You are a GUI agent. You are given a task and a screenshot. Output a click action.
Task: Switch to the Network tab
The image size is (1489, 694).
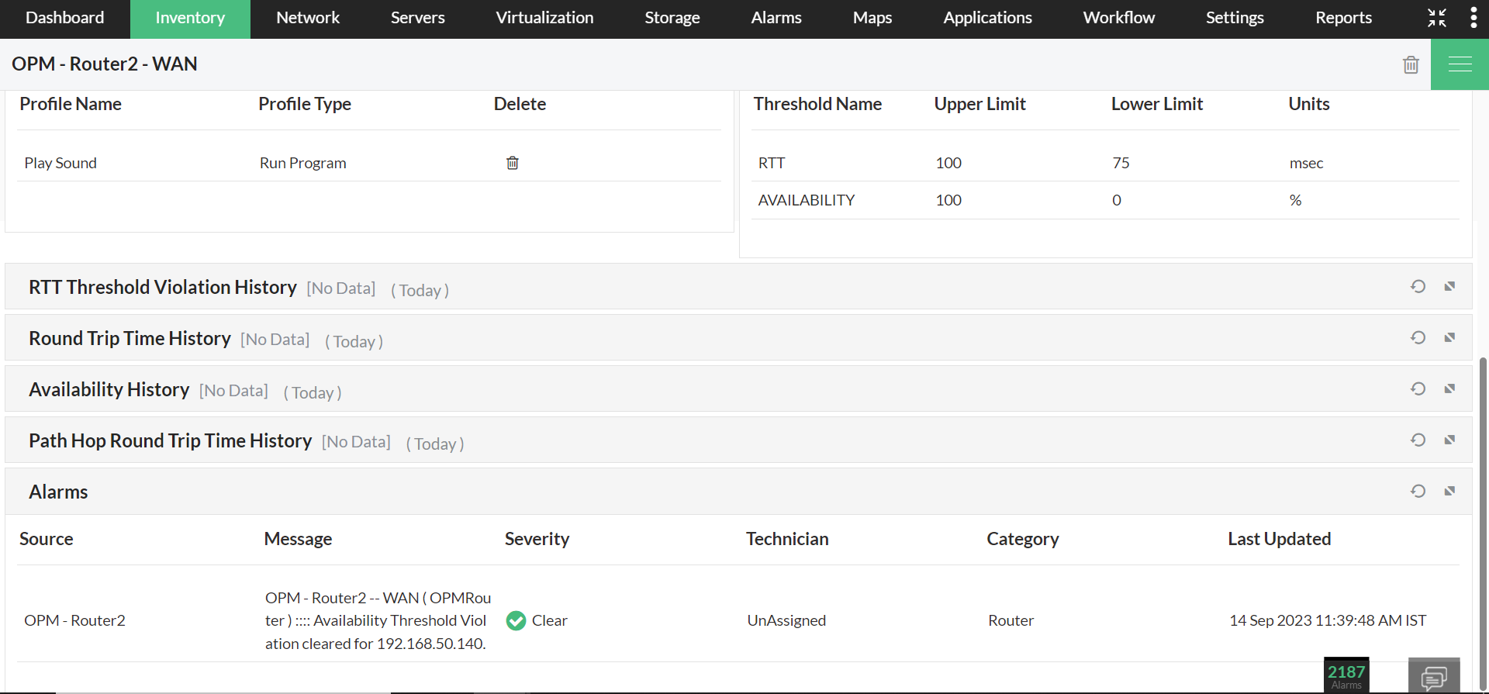click(x=308, y=18)
